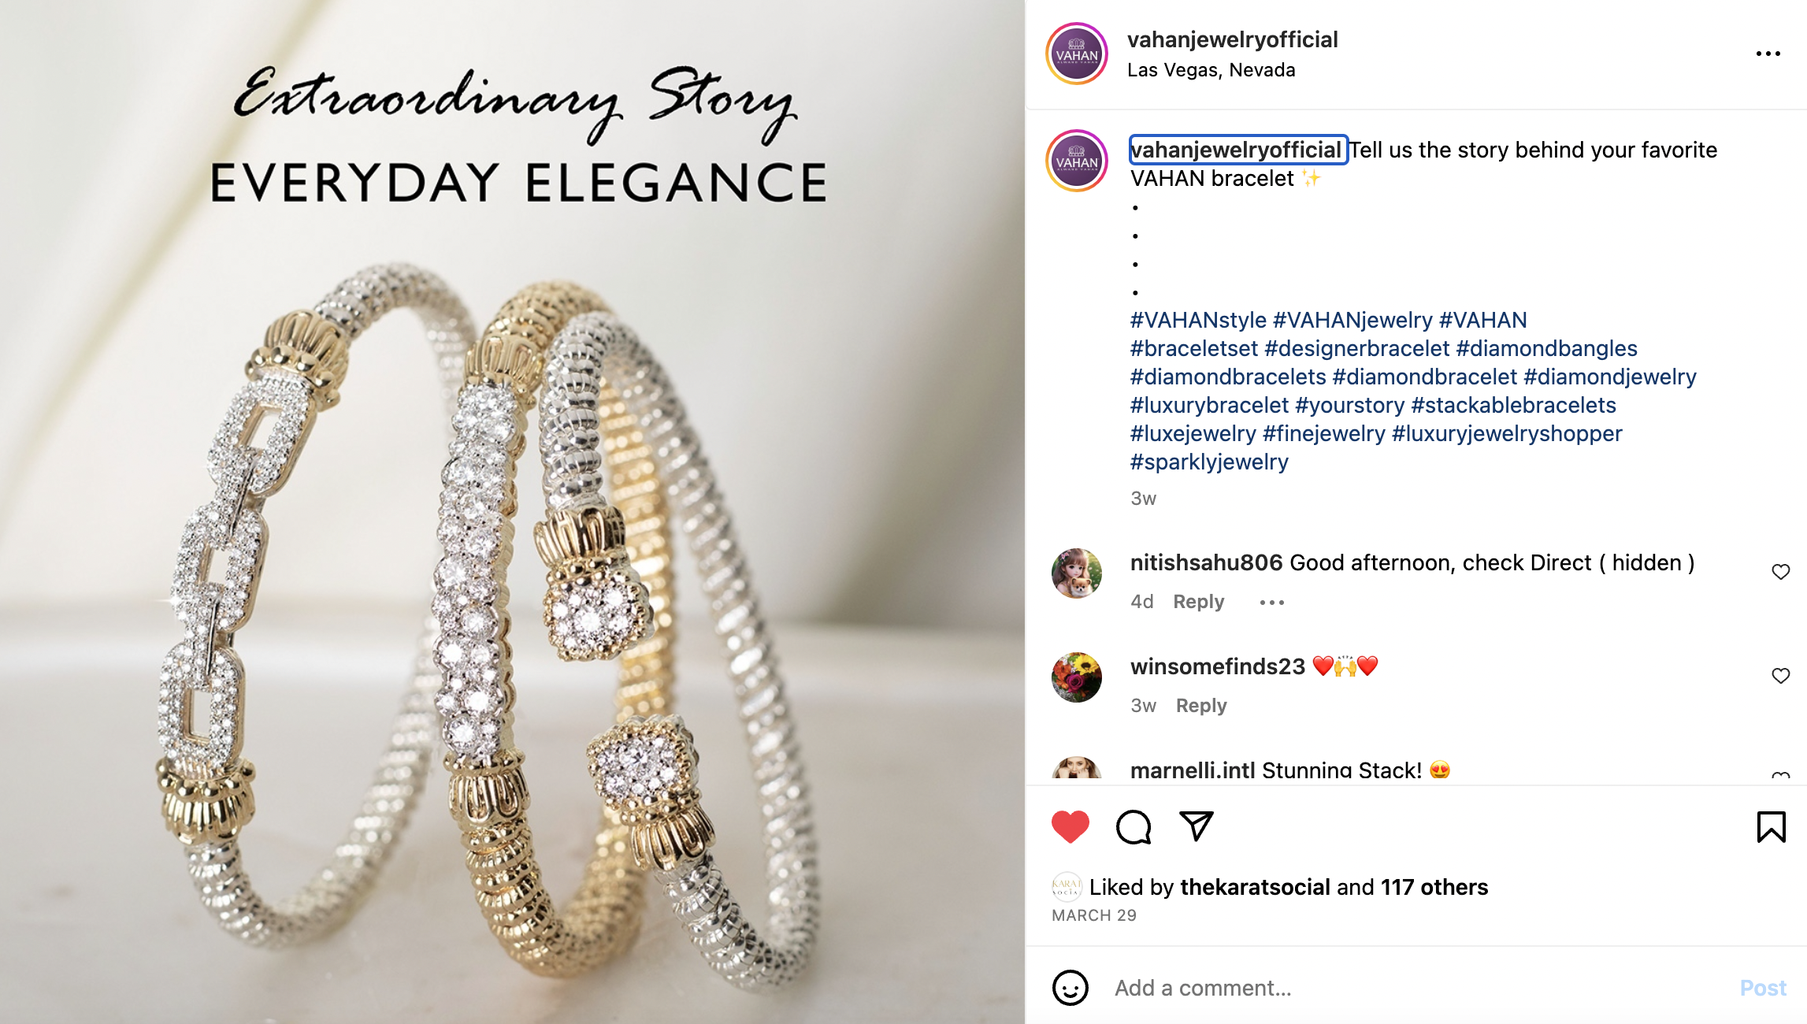Screen dimensions: 1807x1024
Task: View the Las Vegas, Nevada location
Action: 1211,70
